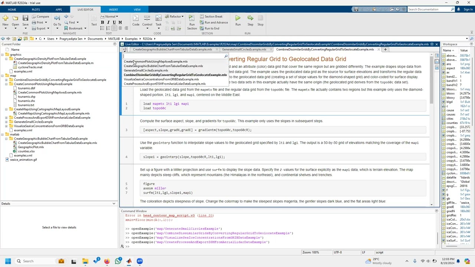The height and width of the screenshot is (267, 475).
Task: Toggle monospace text formatting
Action: point(120,22)
